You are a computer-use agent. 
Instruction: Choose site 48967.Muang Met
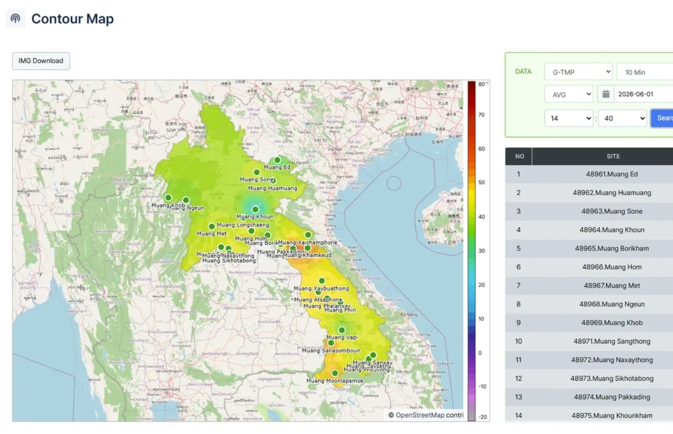[x=612, y=285]
